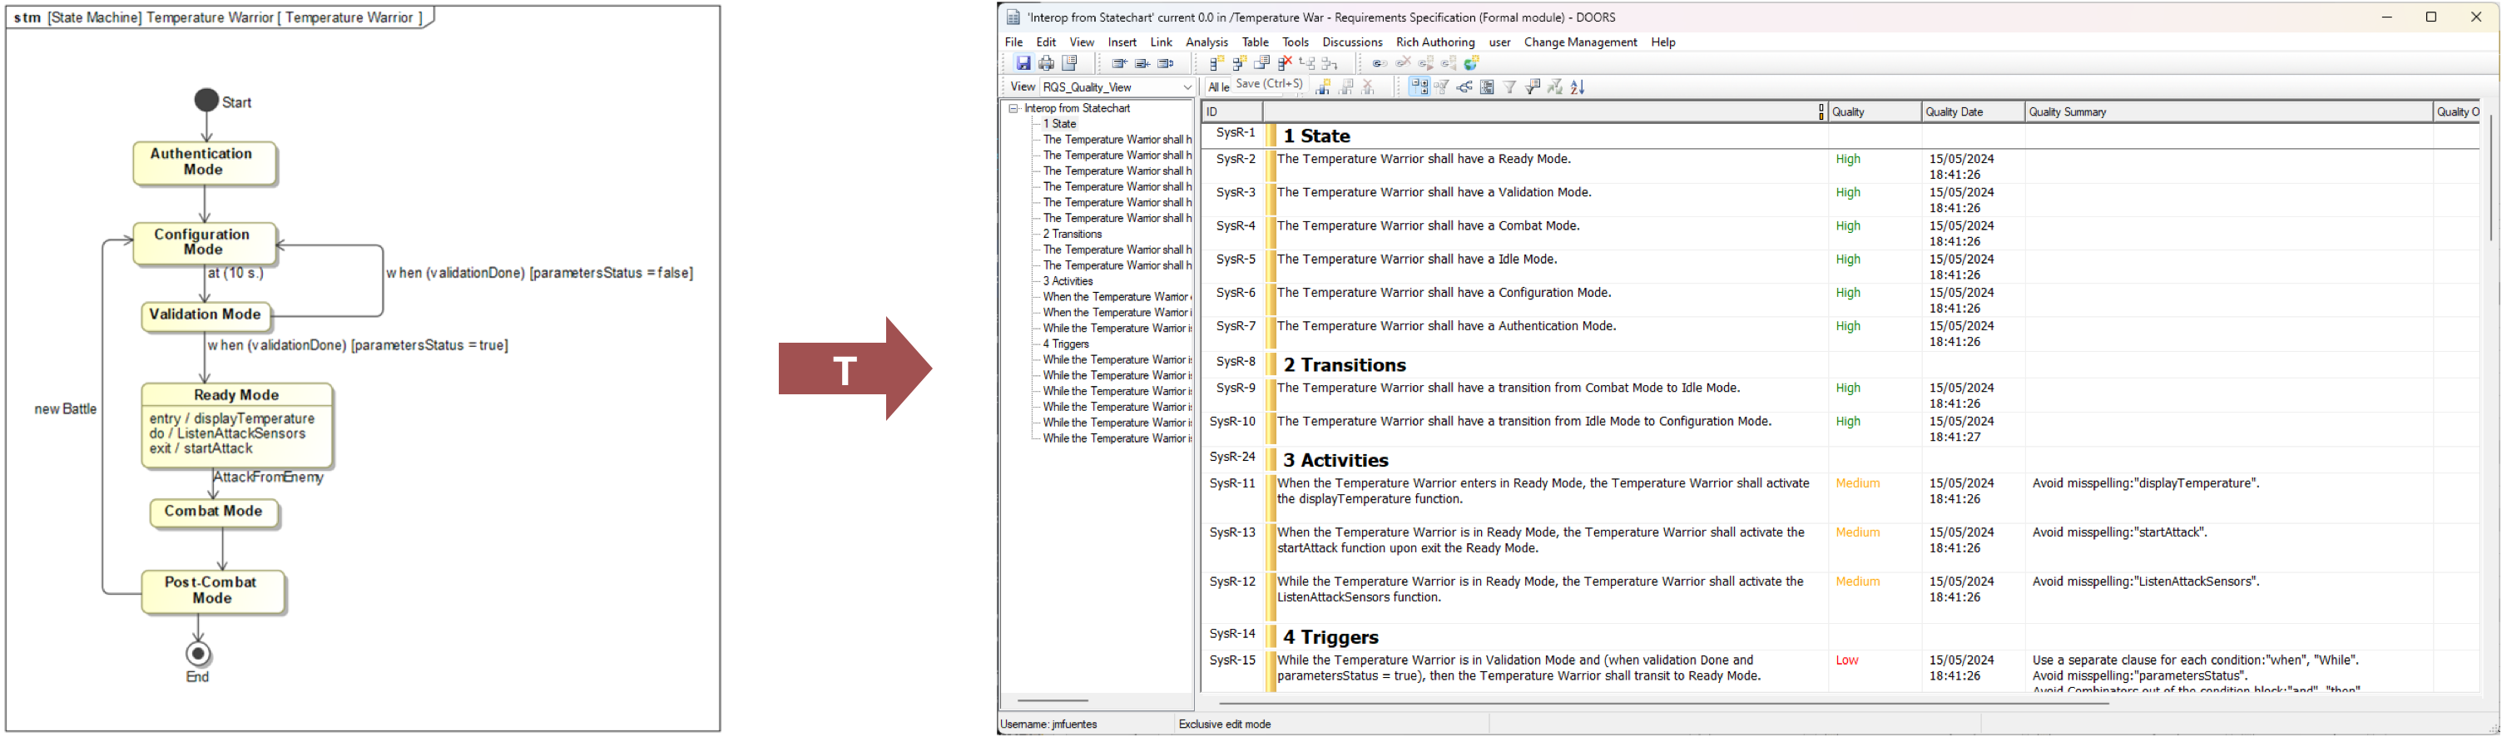The width and height of the screenshot is (2502, 737).
Task: Click the delete object red X icon
Action: 1285,63
